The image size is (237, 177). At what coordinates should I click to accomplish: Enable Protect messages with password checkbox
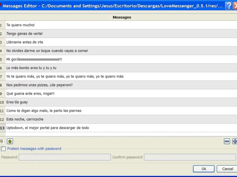click(x=3, y=149)
